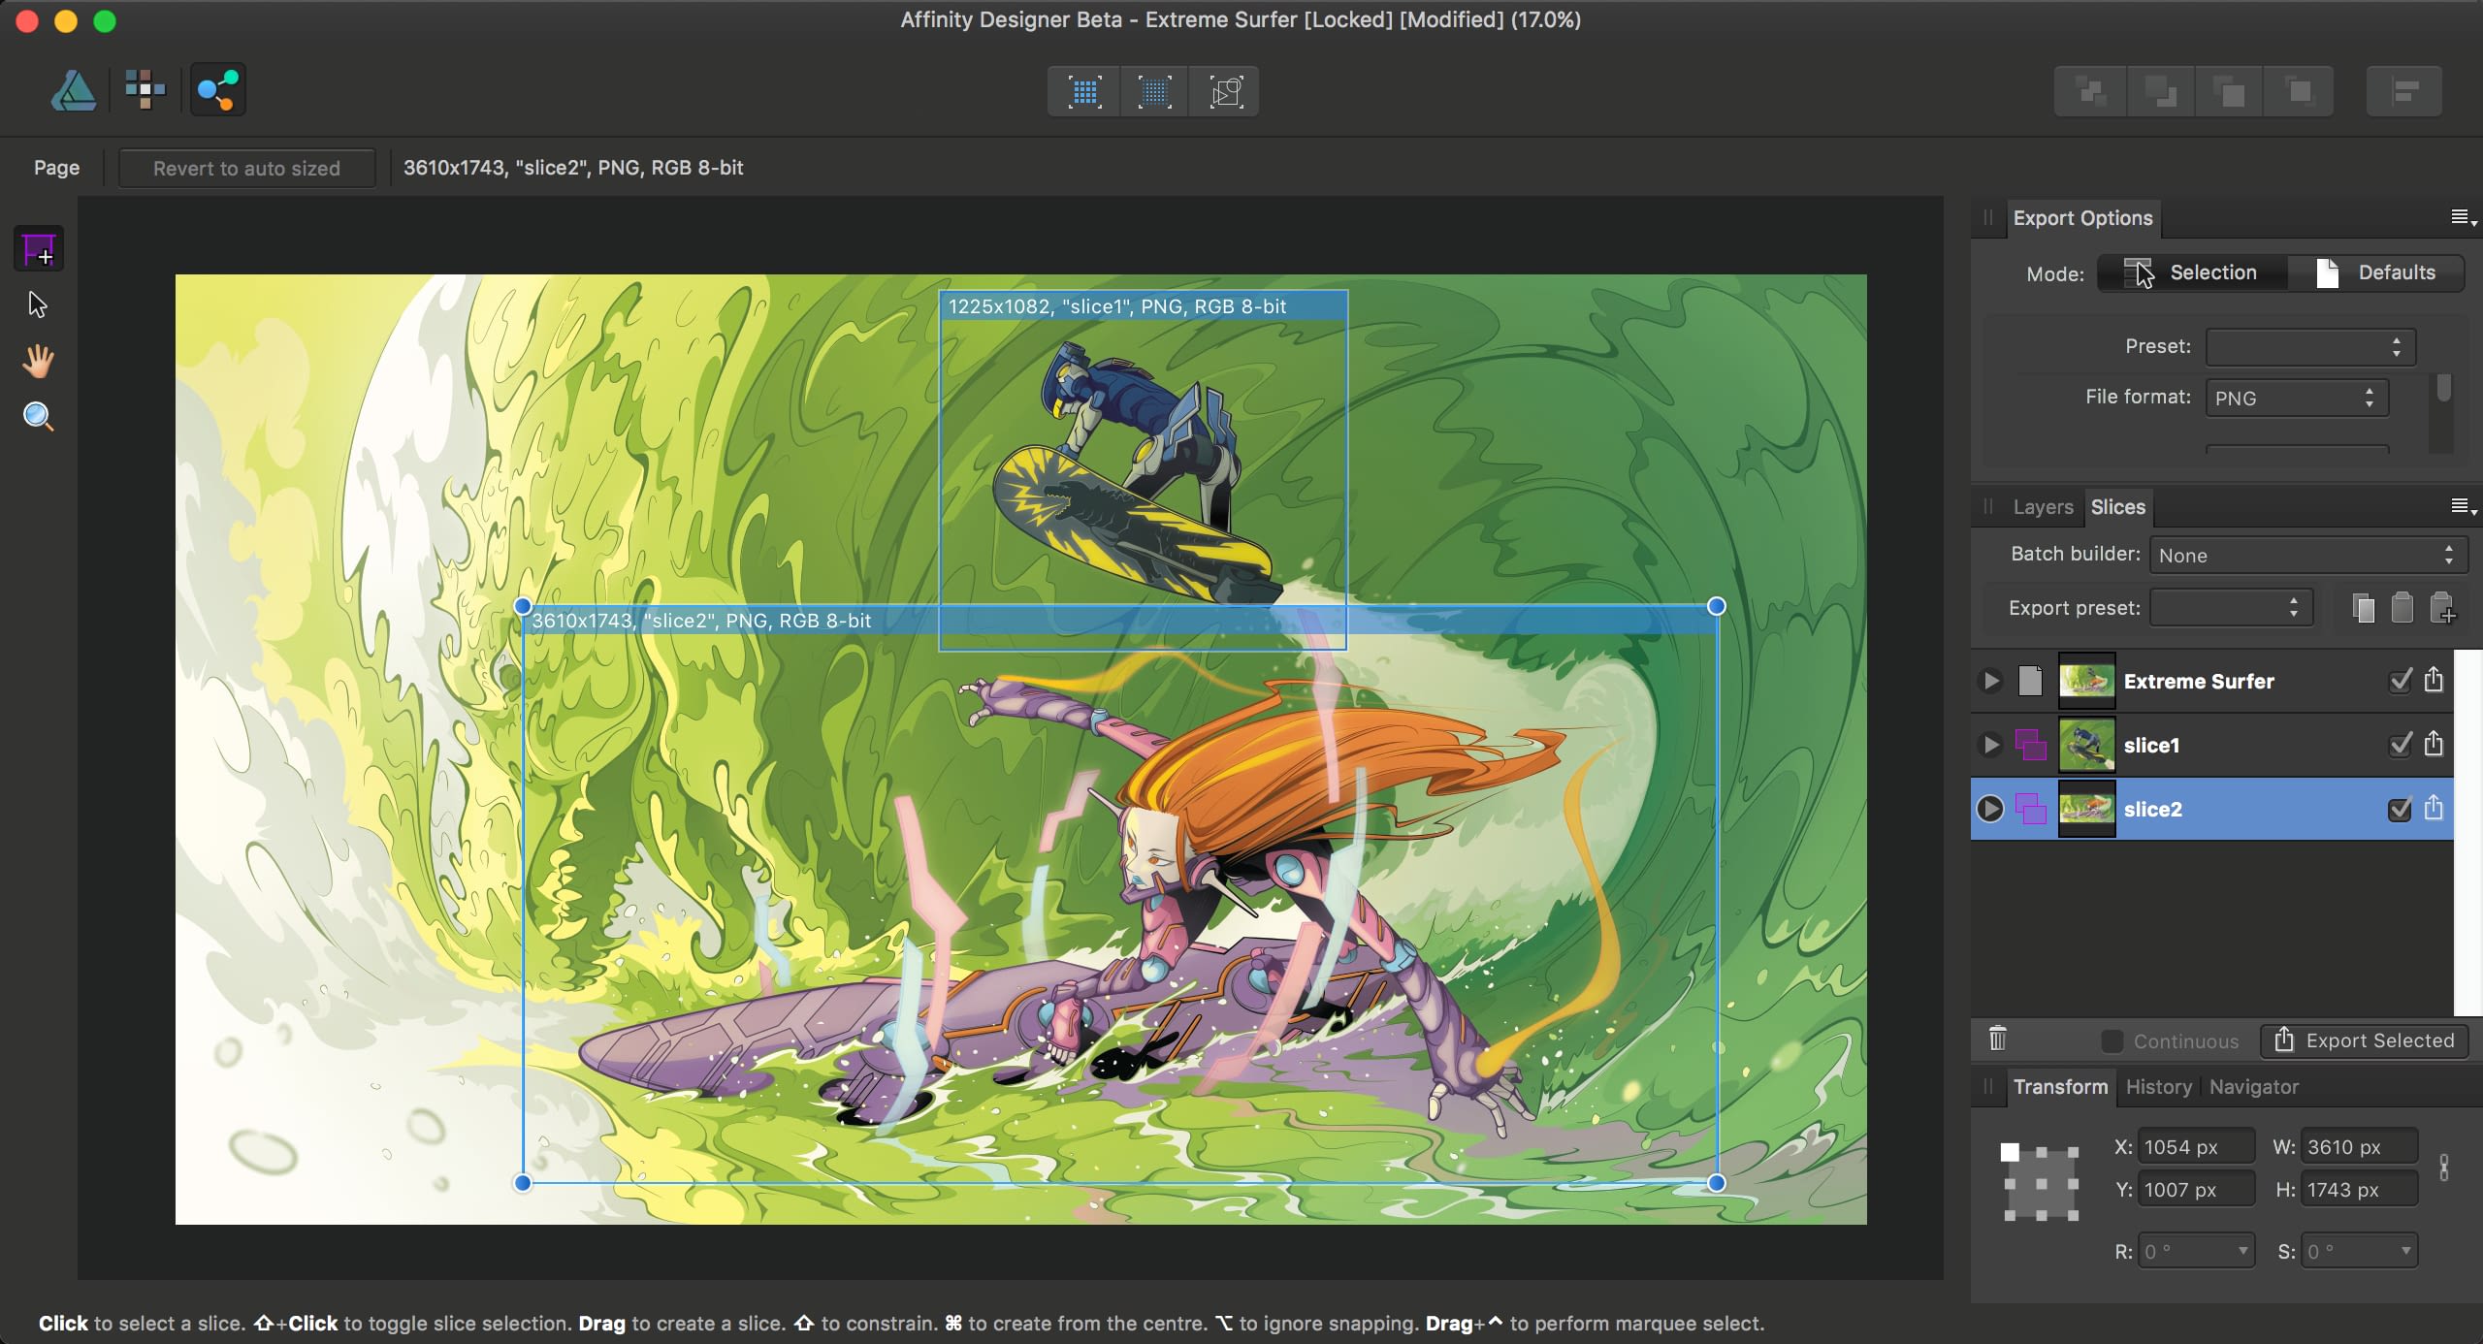
Task: Switch to the Layers tab
Action: click(x=2043, y=507)
